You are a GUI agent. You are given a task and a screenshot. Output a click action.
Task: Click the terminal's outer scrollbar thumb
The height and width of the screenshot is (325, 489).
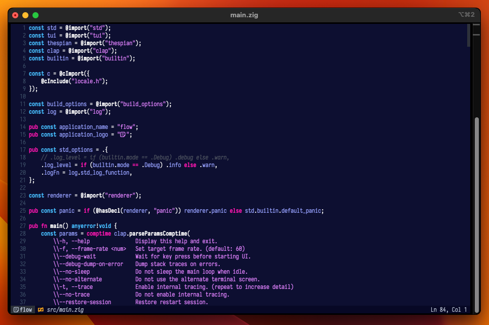point(476,208)
